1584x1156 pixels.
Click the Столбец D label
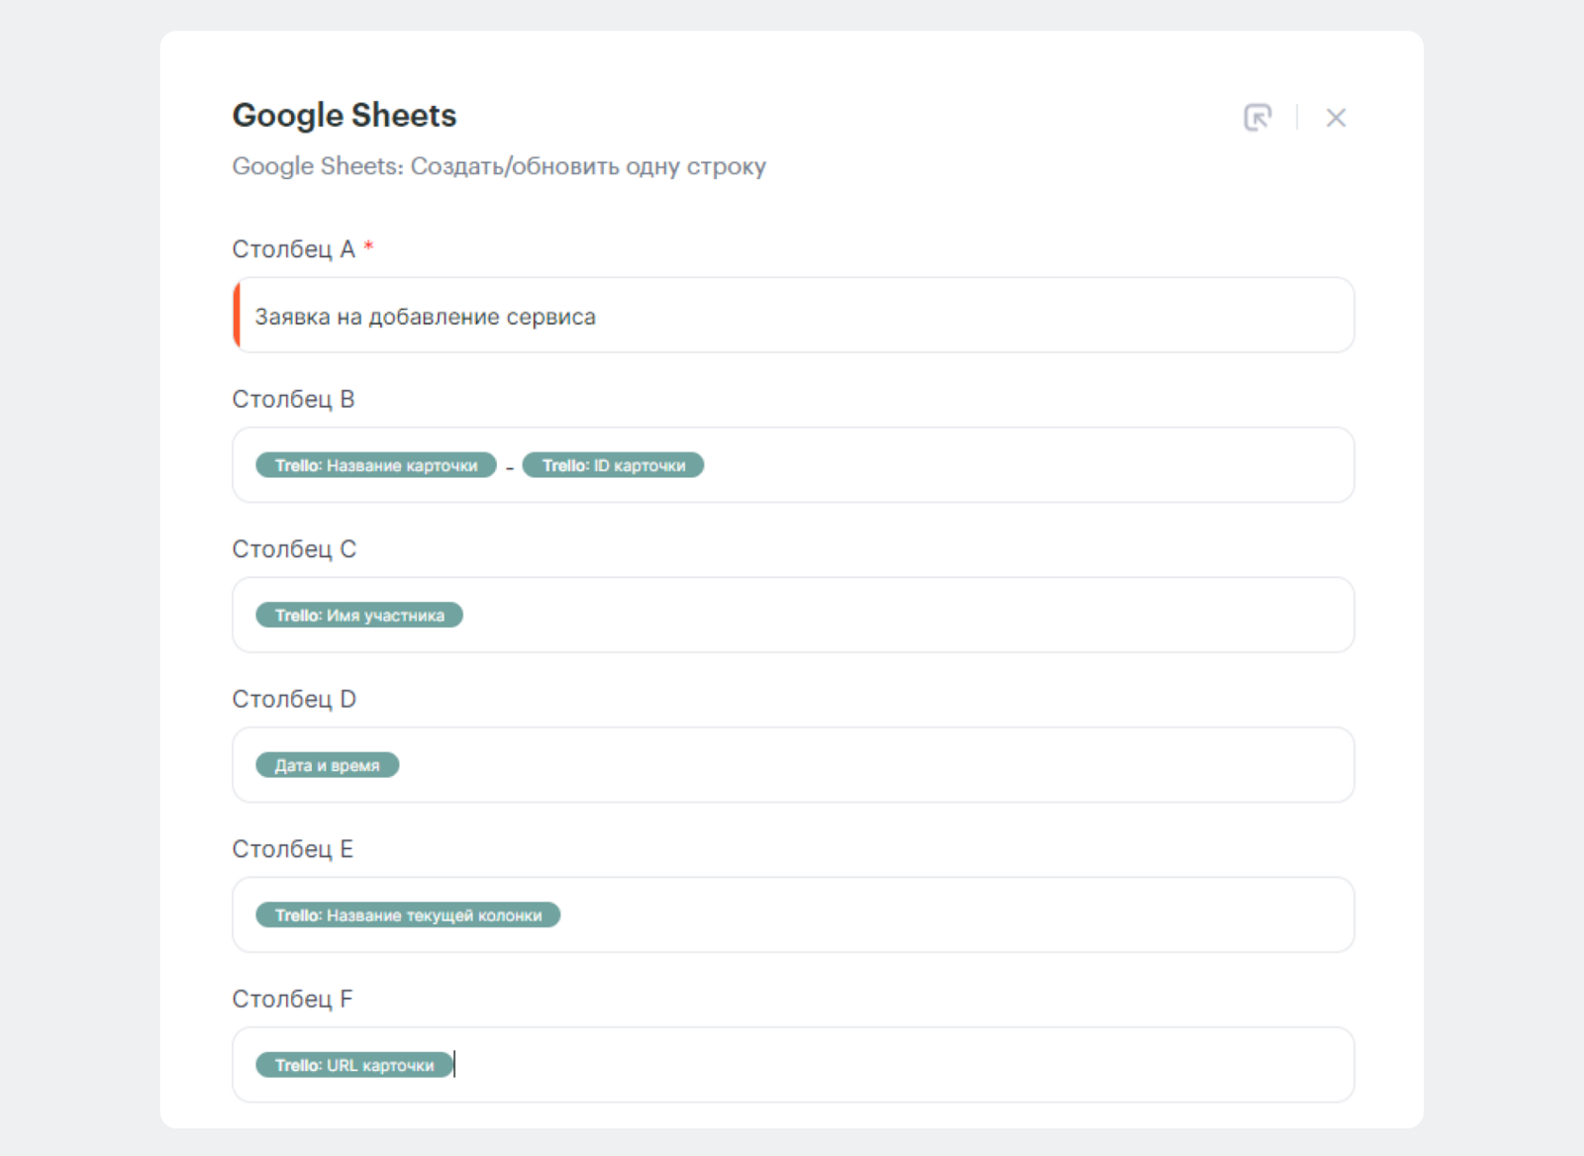(x=294, y=700)
